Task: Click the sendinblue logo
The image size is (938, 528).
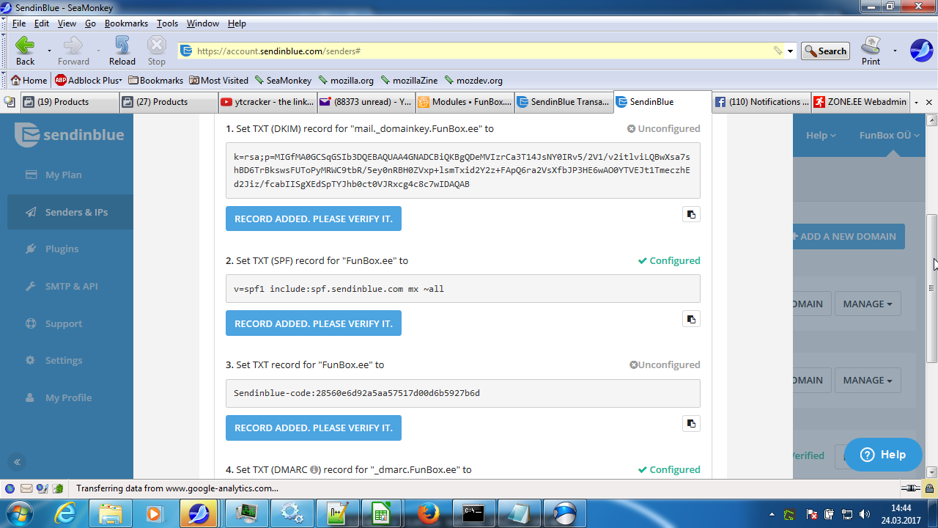Action: pyautogui.click(x=70, y=134)
